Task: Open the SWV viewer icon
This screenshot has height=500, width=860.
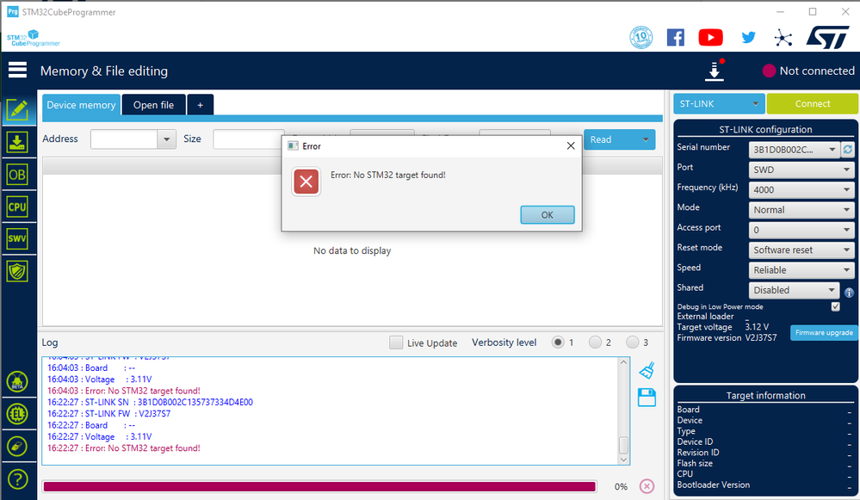Action: (17, 238)
